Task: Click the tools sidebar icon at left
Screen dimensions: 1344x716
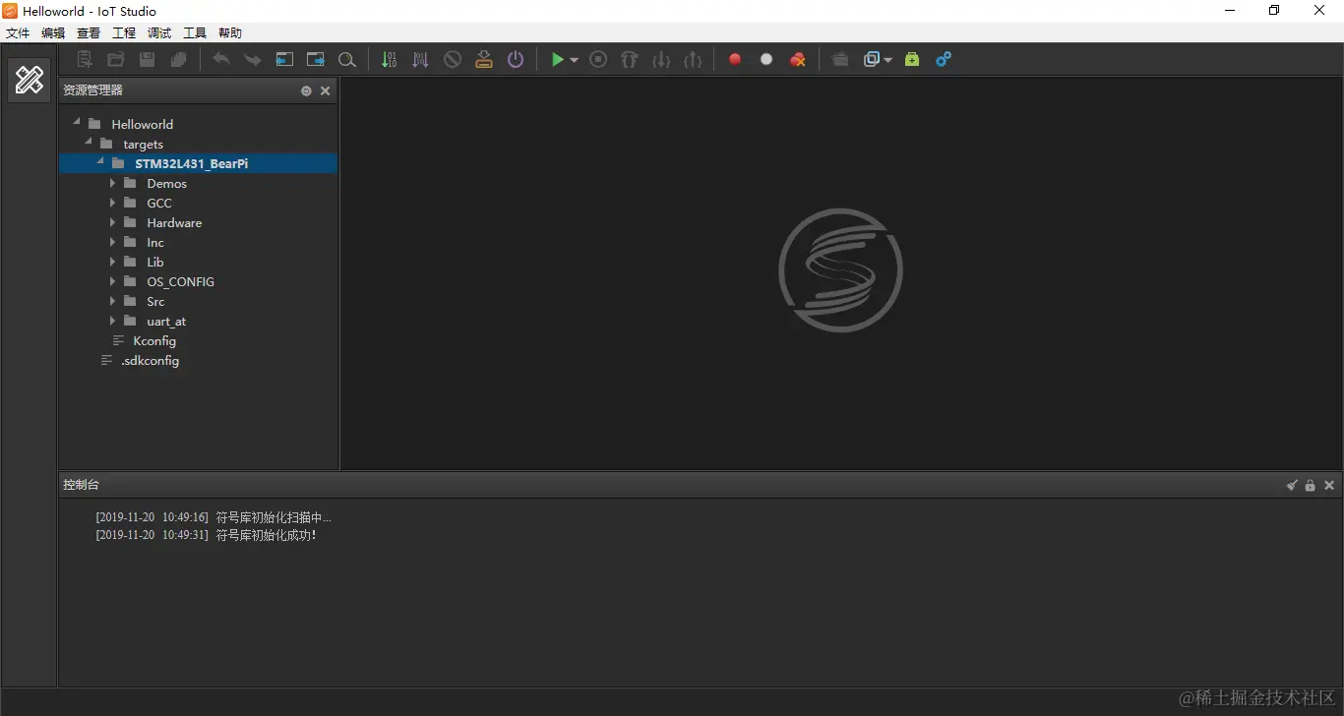Action: (30, 80)
